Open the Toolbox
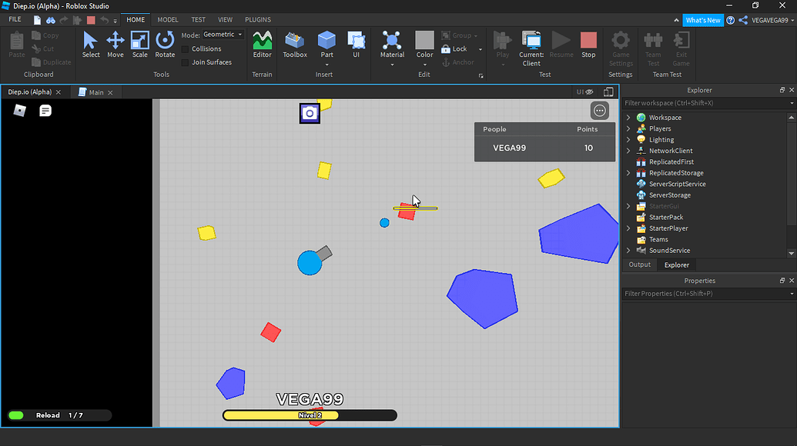797x446 pixels. 294,44
